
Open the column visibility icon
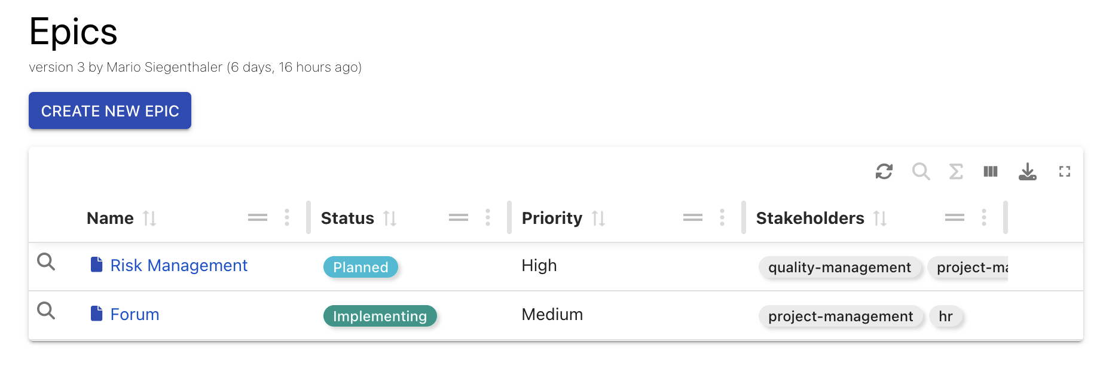click(991, 172)
